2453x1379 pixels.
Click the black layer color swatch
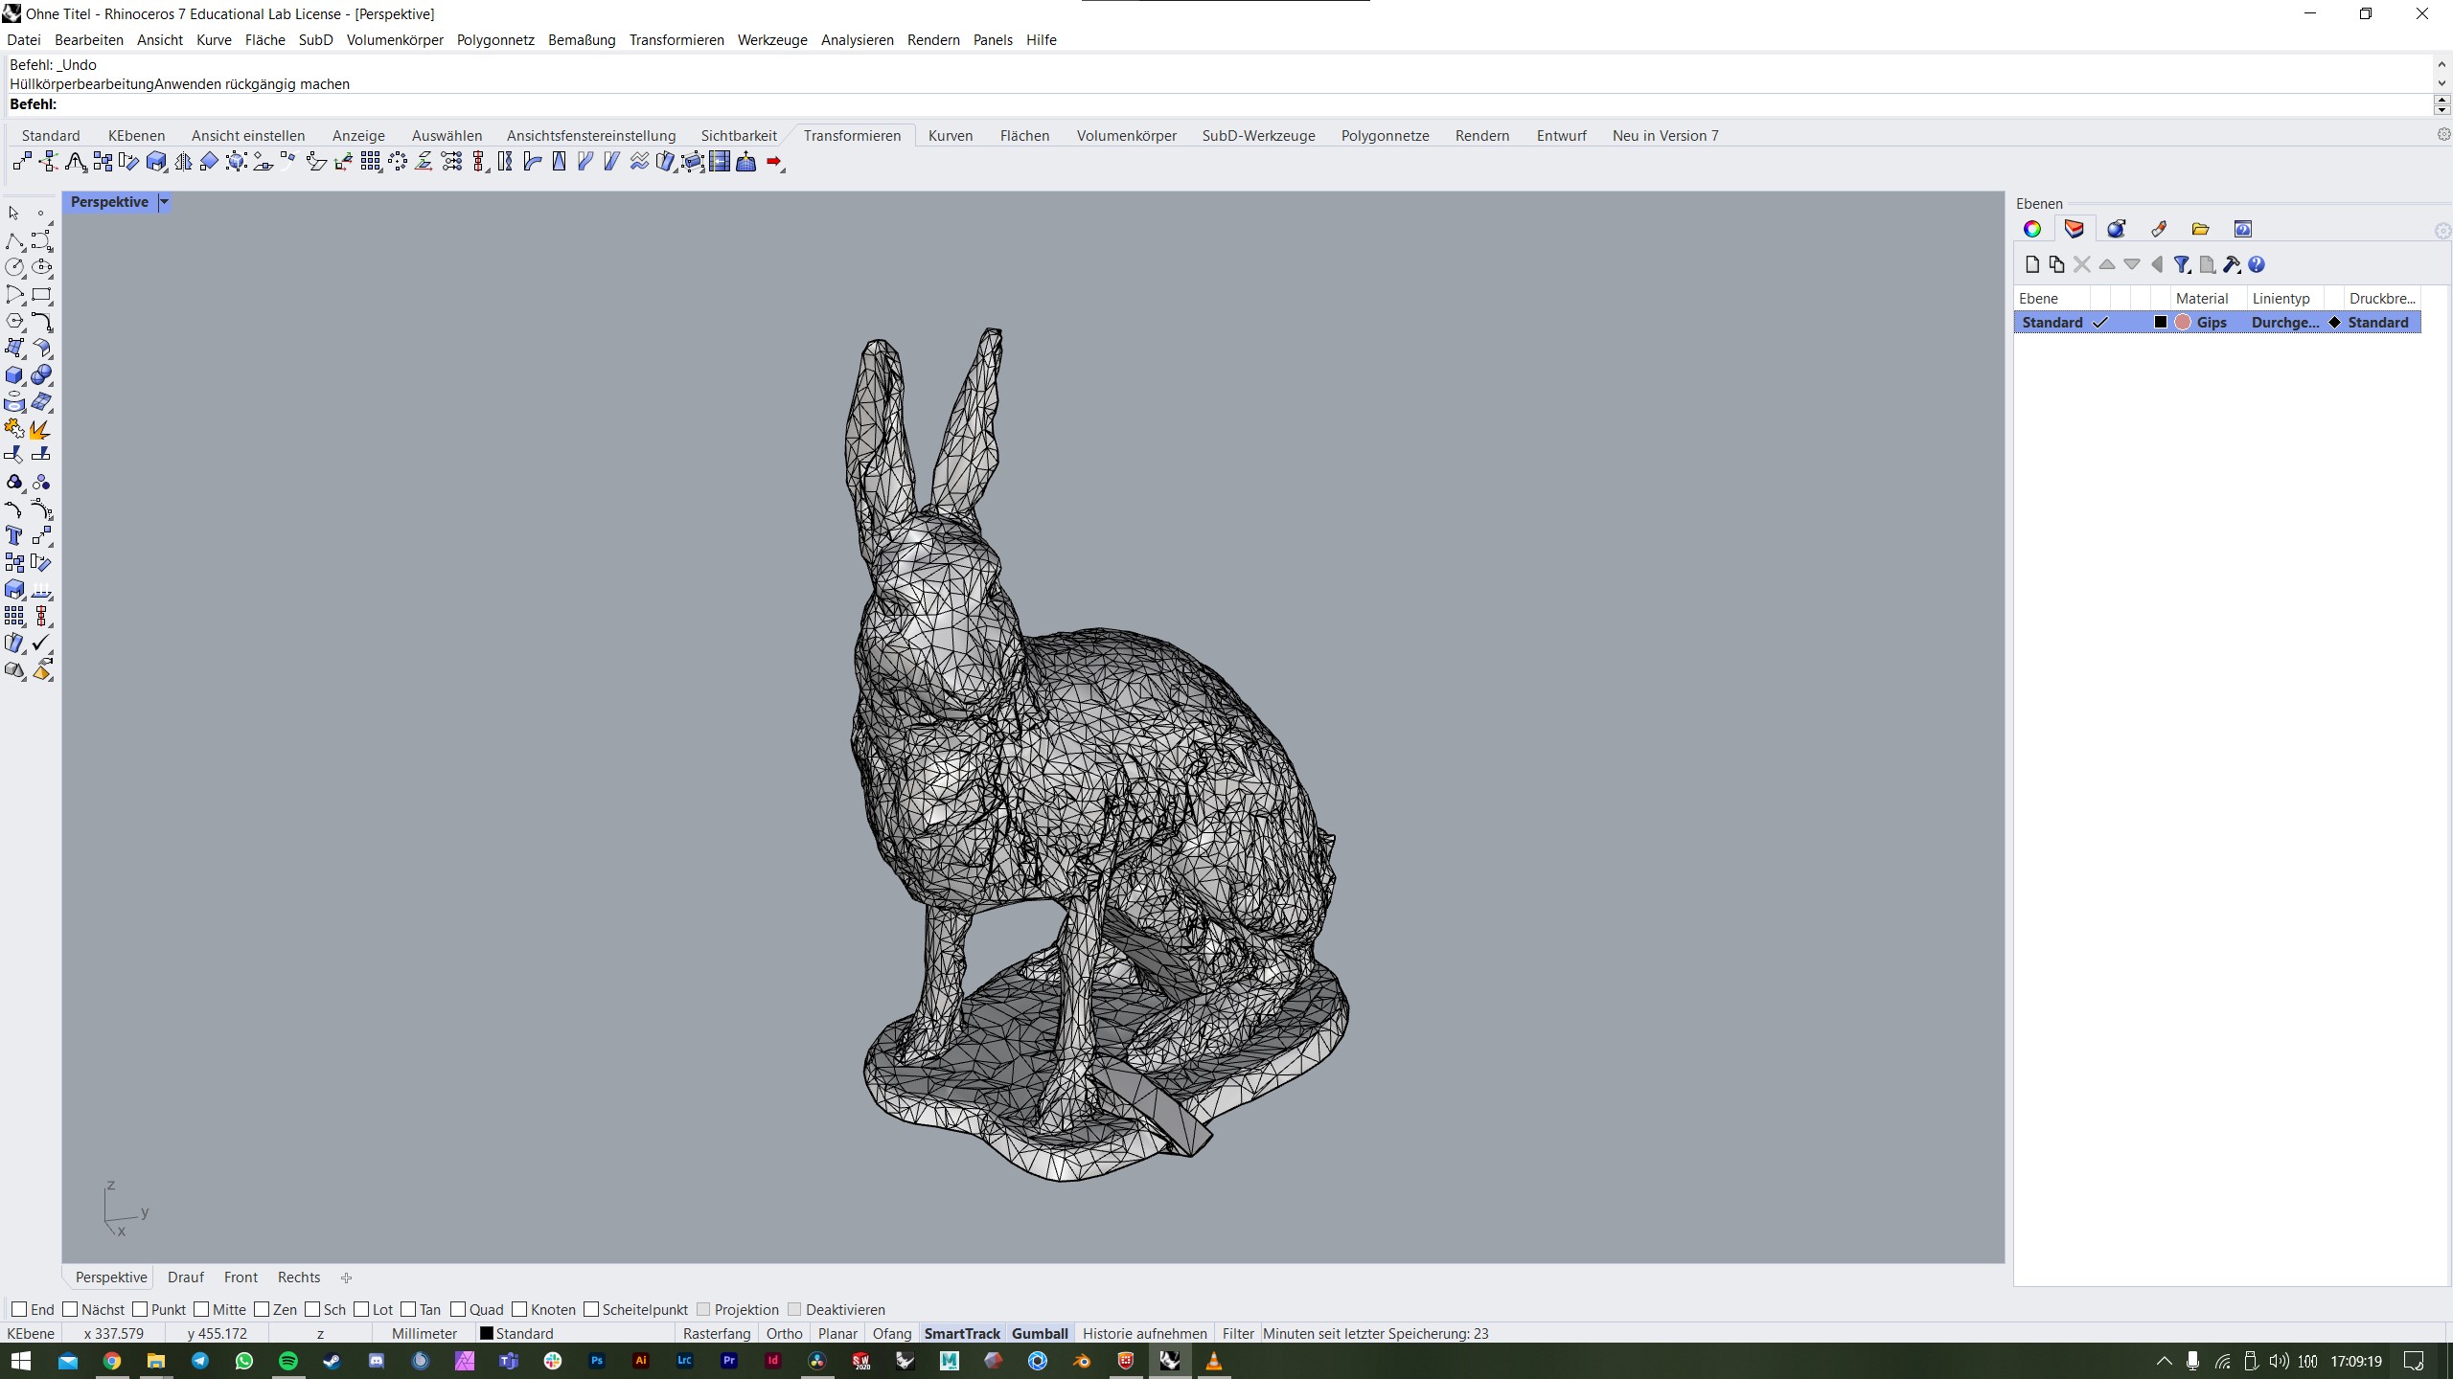click(2160, 323)
